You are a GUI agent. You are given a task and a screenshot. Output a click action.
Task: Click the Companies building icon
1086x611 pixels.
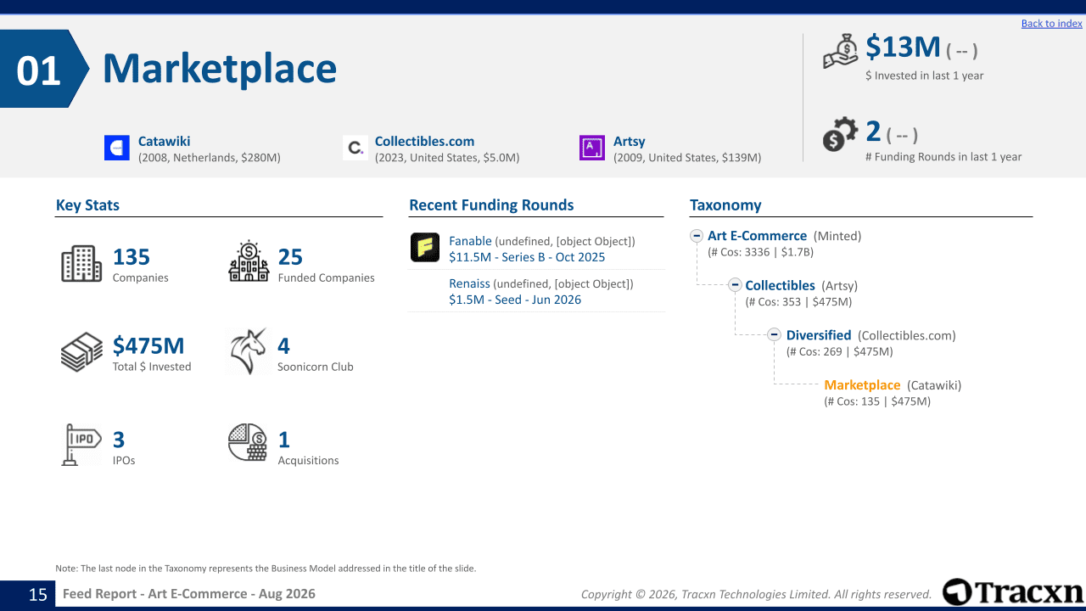[81, 264]
